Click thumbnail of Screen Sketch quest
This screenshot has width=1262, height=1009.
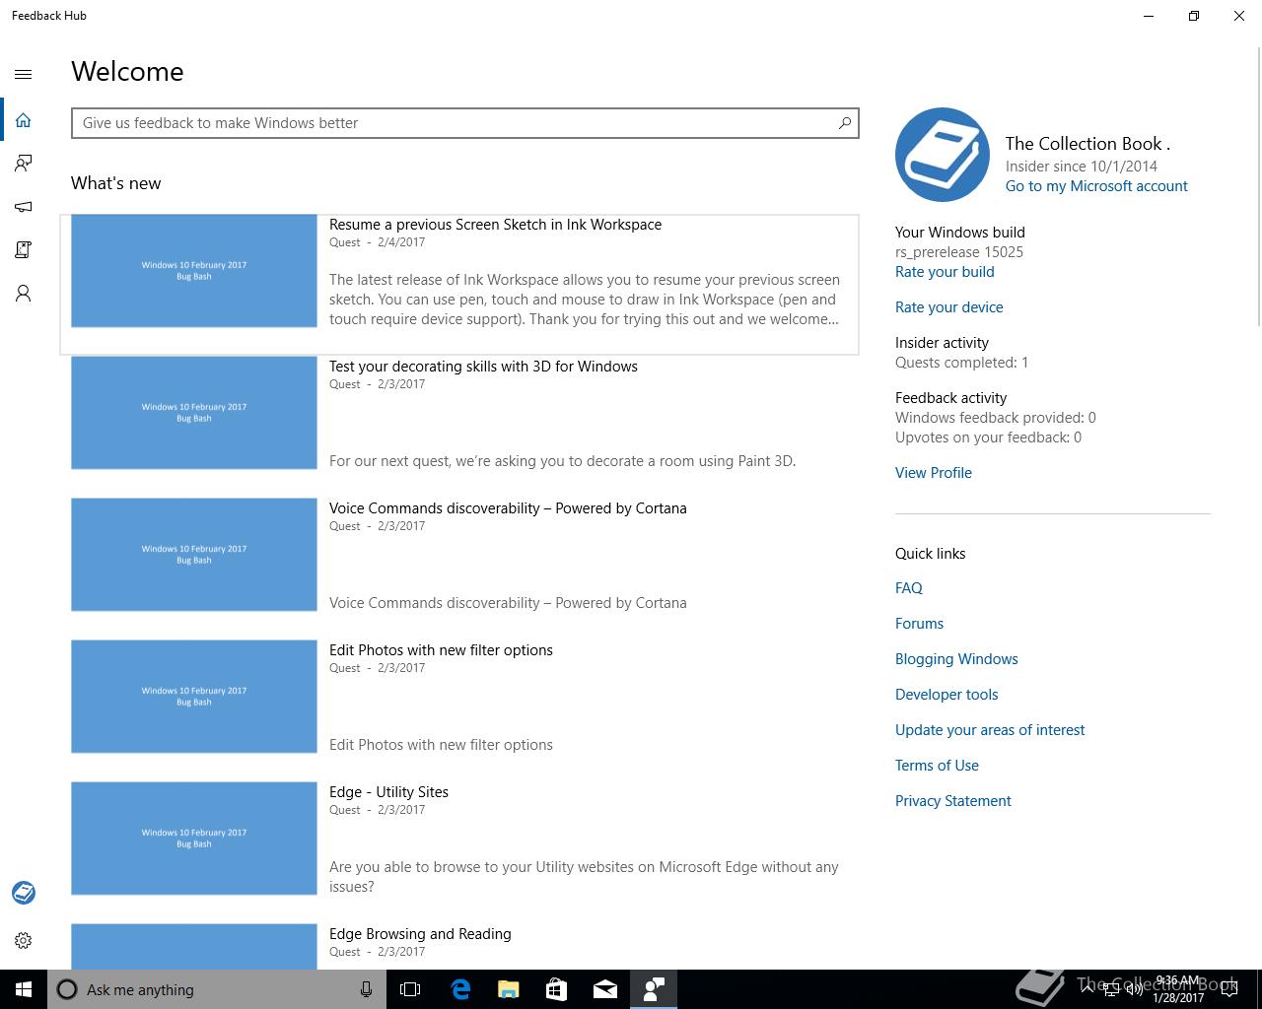coord(194,271)
